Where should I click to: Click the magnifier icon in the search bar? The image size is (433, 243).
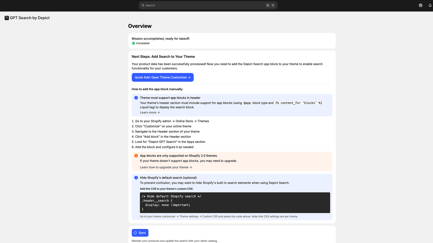pos(143,5)
